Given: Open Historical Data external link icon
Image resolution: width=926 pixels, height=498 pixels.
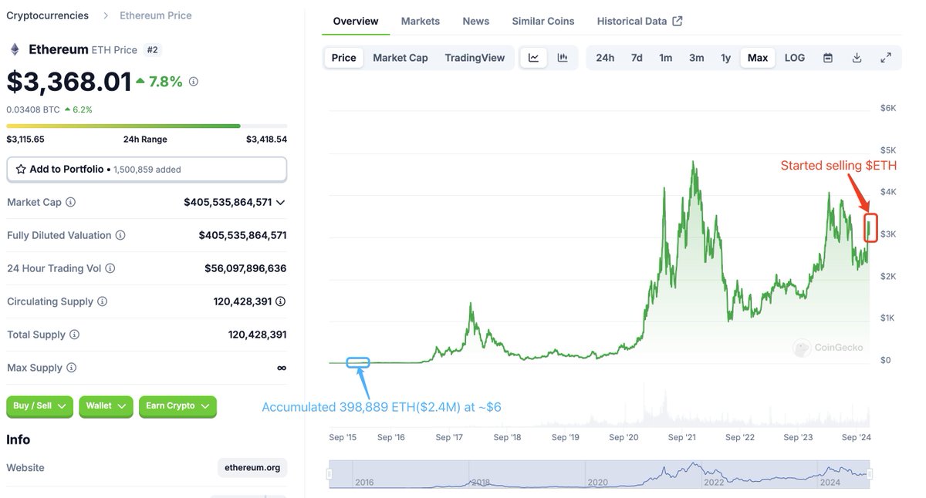Looking at the screenshot, I should pyautogui.click(x=678, y=21).
